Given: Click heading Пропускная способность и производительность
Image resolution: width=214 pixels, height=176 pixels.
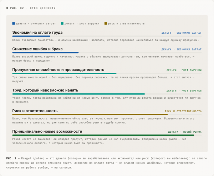Looking at the screenshot, I should tap(58, 70).
